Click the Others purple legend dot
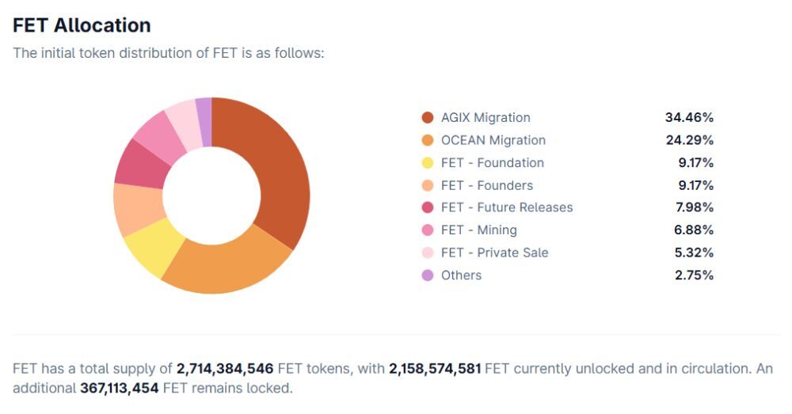 pyautogui.click(x=428, y=275)
